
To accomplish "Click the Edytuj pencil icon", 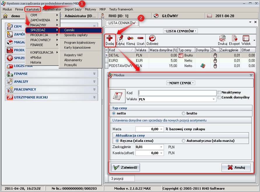I will (x=120, y=38).
